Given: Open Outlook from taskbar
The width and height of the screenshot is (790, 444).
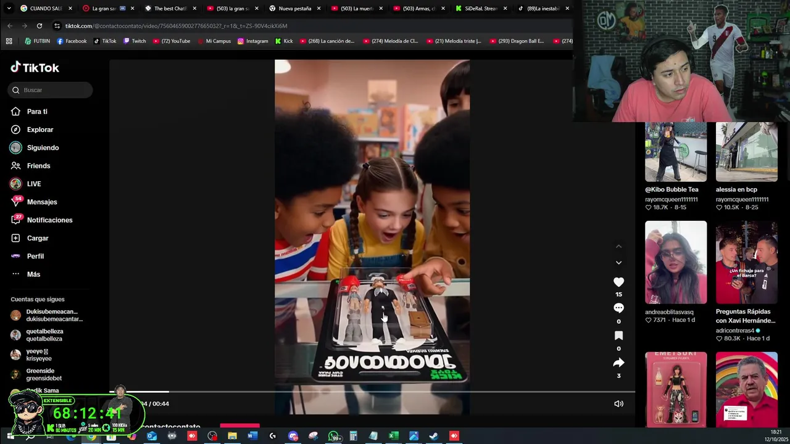Looking at the screenshot, I should (152, 436).
